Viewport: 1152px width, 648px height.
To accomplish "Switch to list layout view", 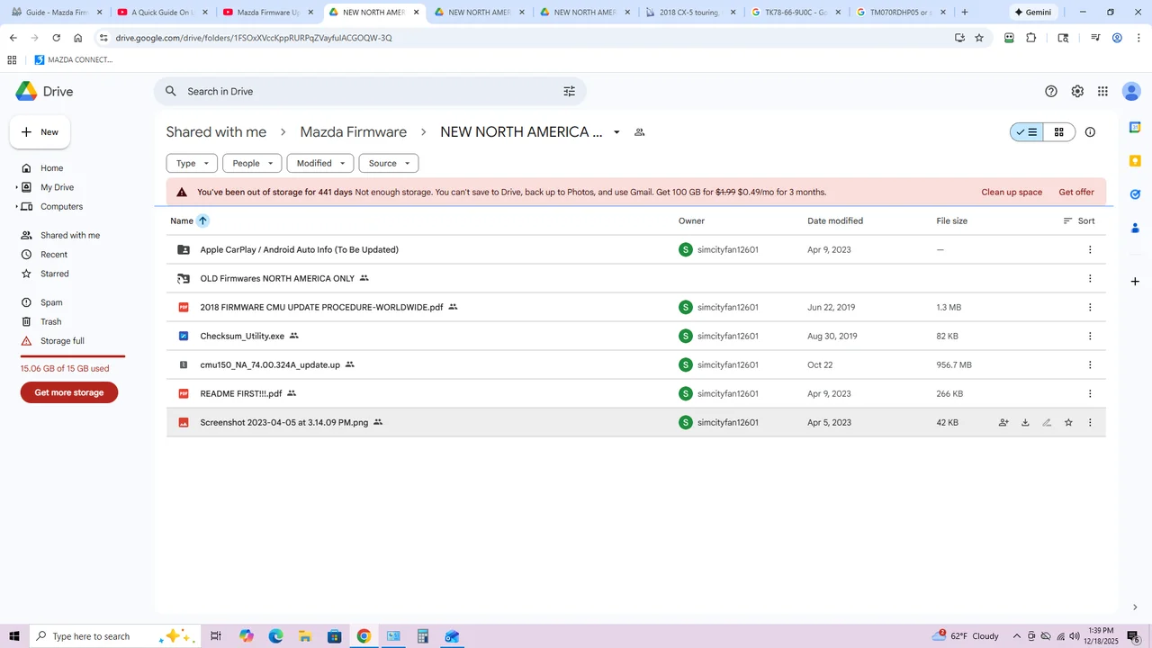I will pyautogui.click(x=1027, y=132).
